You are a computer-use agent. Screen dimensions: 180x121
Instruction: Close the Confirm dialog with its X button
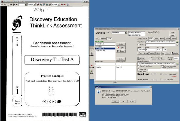pyautogui.click(x=151, y=87)
